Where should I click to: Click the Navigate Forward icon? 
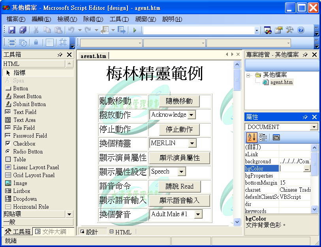[x=121, y=30]
